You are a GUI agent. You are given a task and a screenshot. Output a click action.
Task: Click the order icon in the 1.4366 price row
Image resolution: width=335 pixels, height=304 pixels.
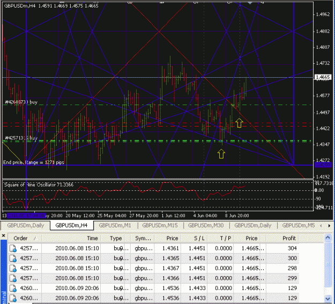pos(13,278)
